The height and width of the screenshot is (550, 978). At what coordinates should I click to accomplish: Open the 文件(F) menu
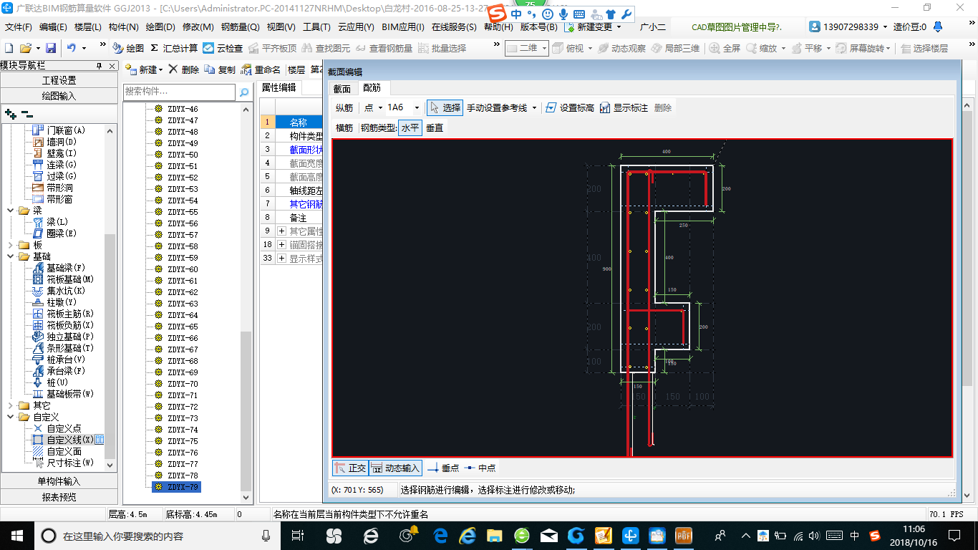[19, 27]
